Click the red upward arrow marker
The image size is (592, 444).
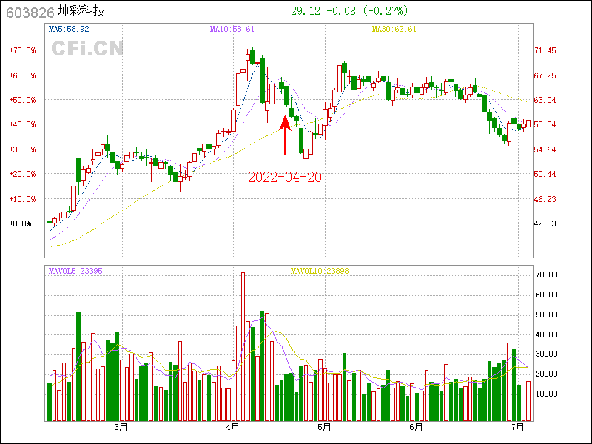(x=286, y=133)
